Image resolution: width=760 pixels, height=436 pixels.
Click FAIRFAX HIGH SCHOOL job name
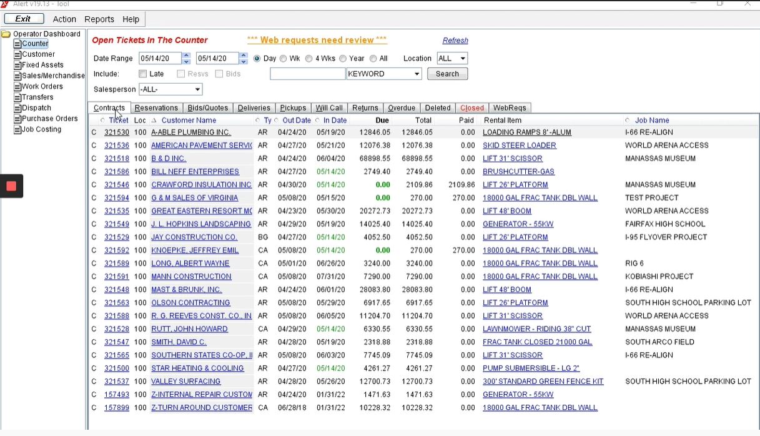pos(665,224)
